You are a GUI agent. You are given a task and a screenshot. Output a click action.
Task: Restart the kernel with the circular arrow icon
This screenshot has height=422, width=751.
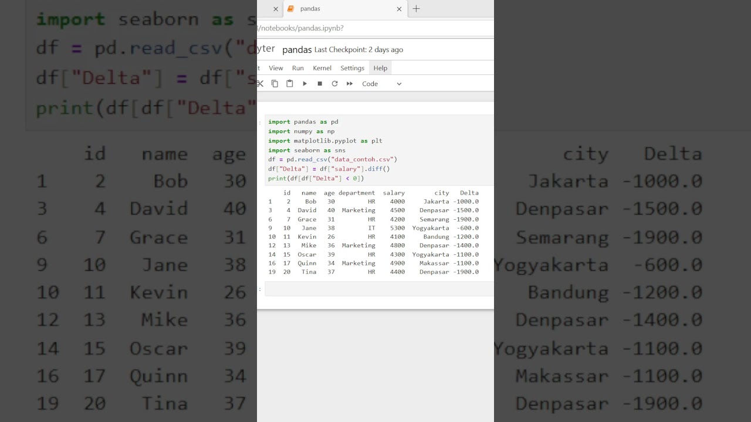tap(334, 84)
